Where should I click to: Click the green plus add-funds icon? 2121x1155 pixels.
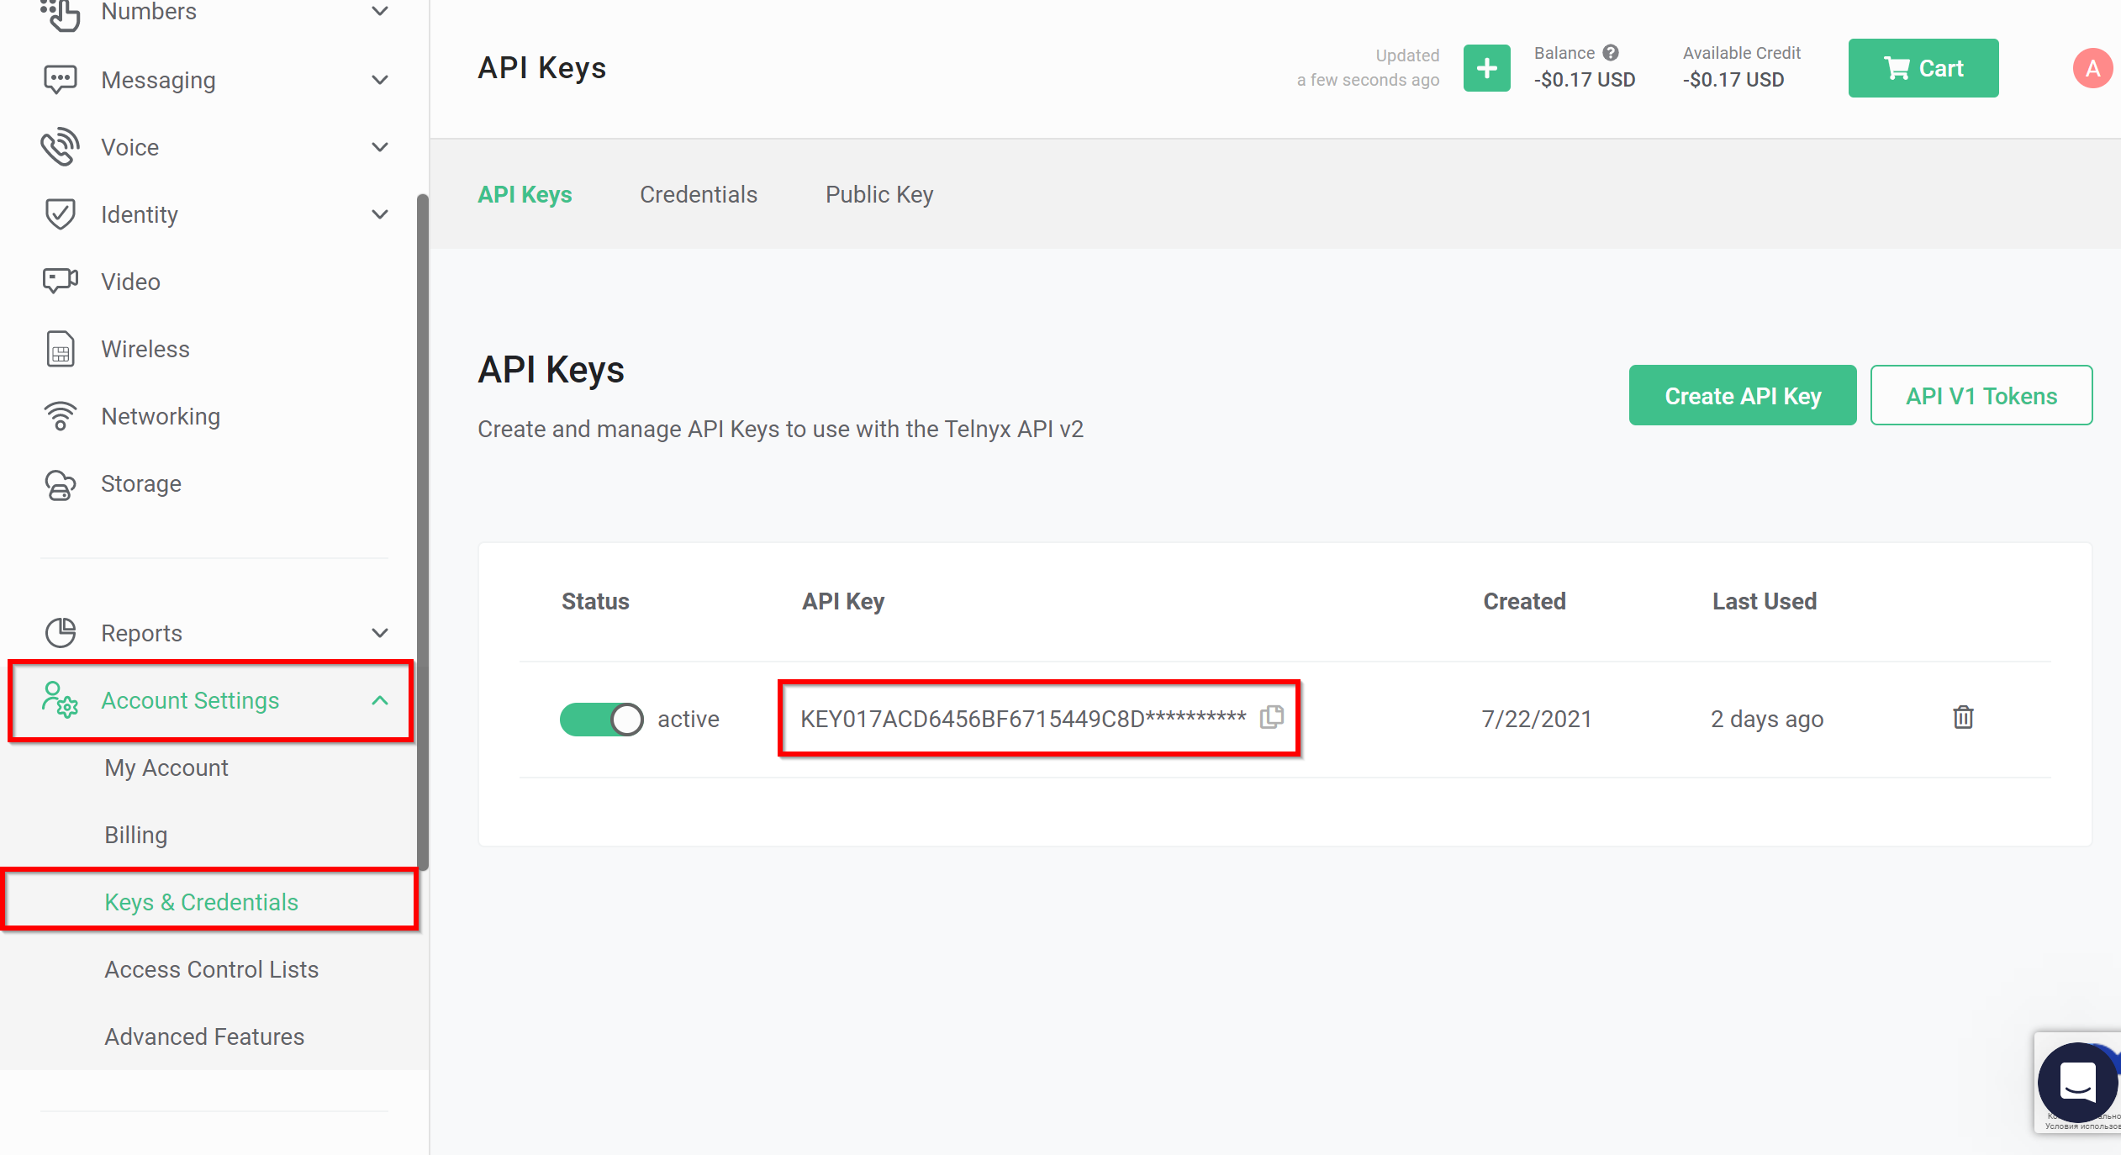tap(1486, 68)
